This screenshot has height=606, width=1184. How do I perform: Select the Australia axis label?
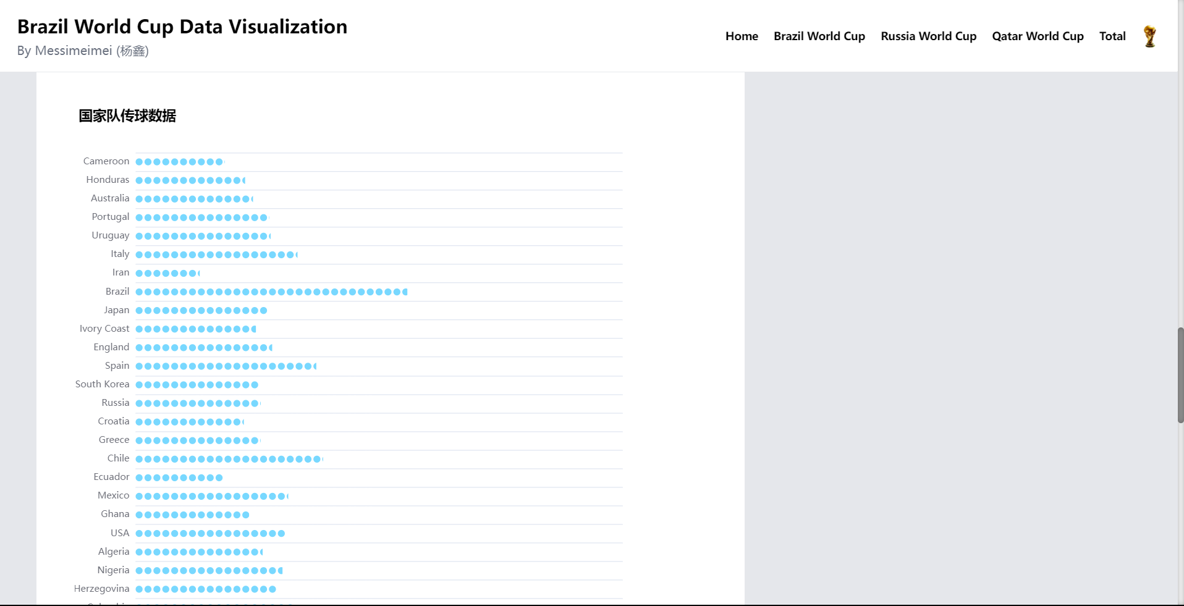[110, 198]
